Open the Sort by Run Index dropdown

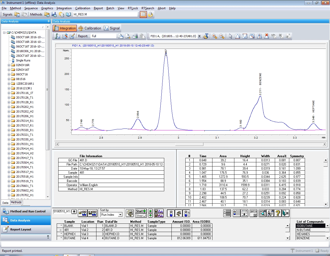click(120, 215)
